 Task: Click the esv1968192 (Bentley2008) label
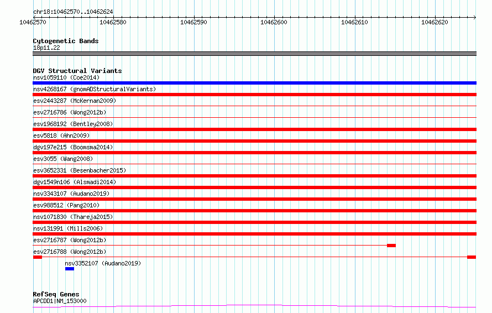click(73, 124)
